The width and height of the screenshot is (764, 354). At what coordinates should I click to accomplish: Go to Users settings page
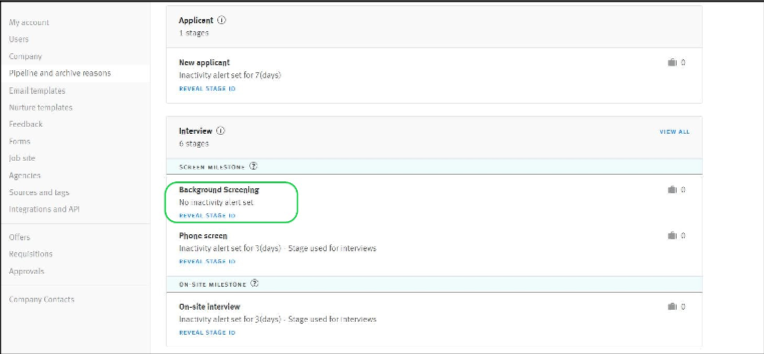19,39
